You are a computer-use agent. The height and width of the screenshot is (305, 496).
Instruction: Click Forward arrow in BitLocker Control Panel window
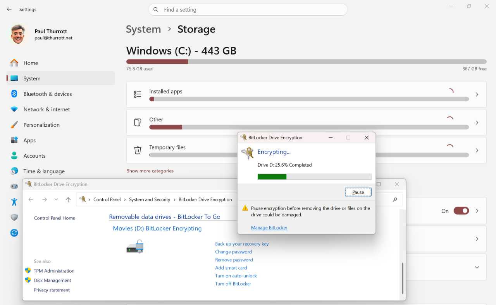[x=45, y=199]
